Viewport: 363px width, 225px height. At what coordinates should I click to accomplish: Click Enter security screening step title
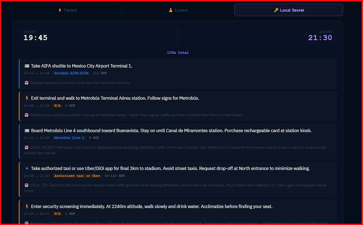[152, 206]
